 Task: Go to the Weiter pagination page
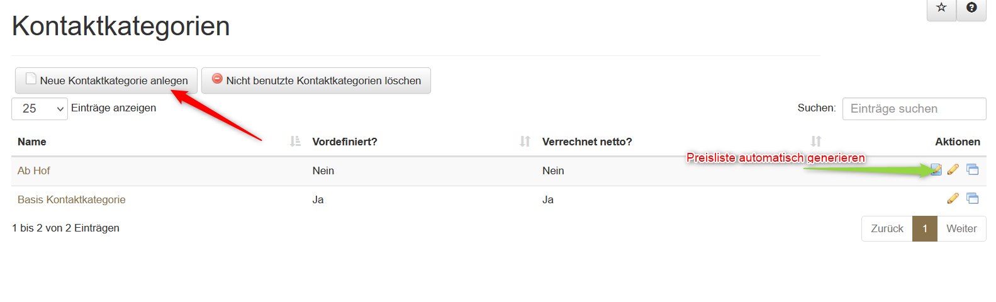pos(961,229)
